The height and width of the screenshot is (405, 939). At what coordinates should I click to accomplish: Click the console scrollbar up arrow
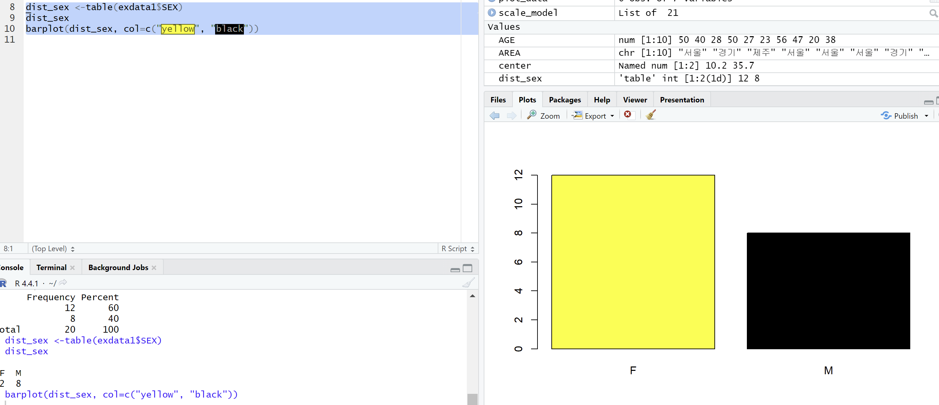[472, 296]
